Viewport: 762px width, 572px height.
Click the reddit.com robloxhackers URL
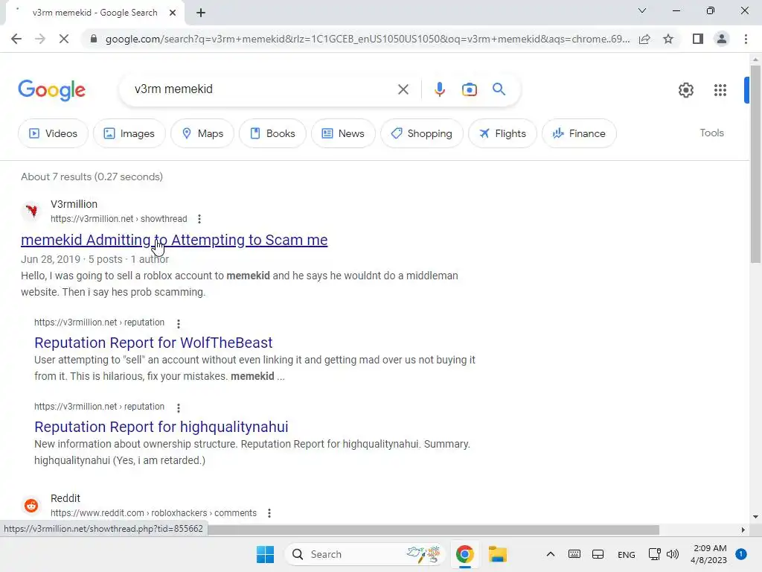(x=153, y=513)
